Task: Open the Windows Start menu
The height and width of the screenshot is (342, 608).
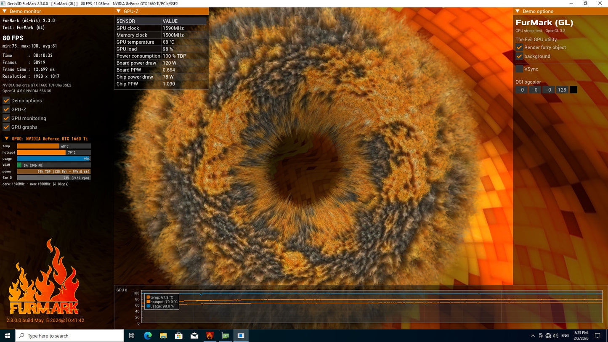Action: click(x=7, y=336)
